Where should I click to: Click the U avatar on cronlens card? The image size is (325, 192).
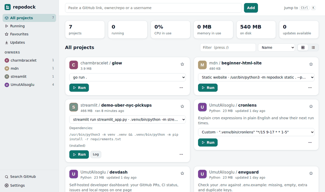[x=202, y=107]
